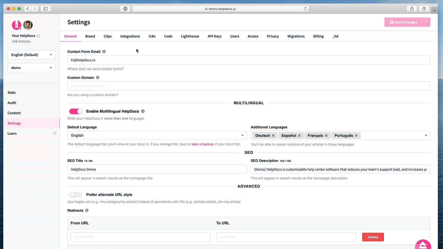The height and width of the screenshot is (249, 443).
Task: Open external link icon next to Your HelpDocs
Action: click(38, 36)
